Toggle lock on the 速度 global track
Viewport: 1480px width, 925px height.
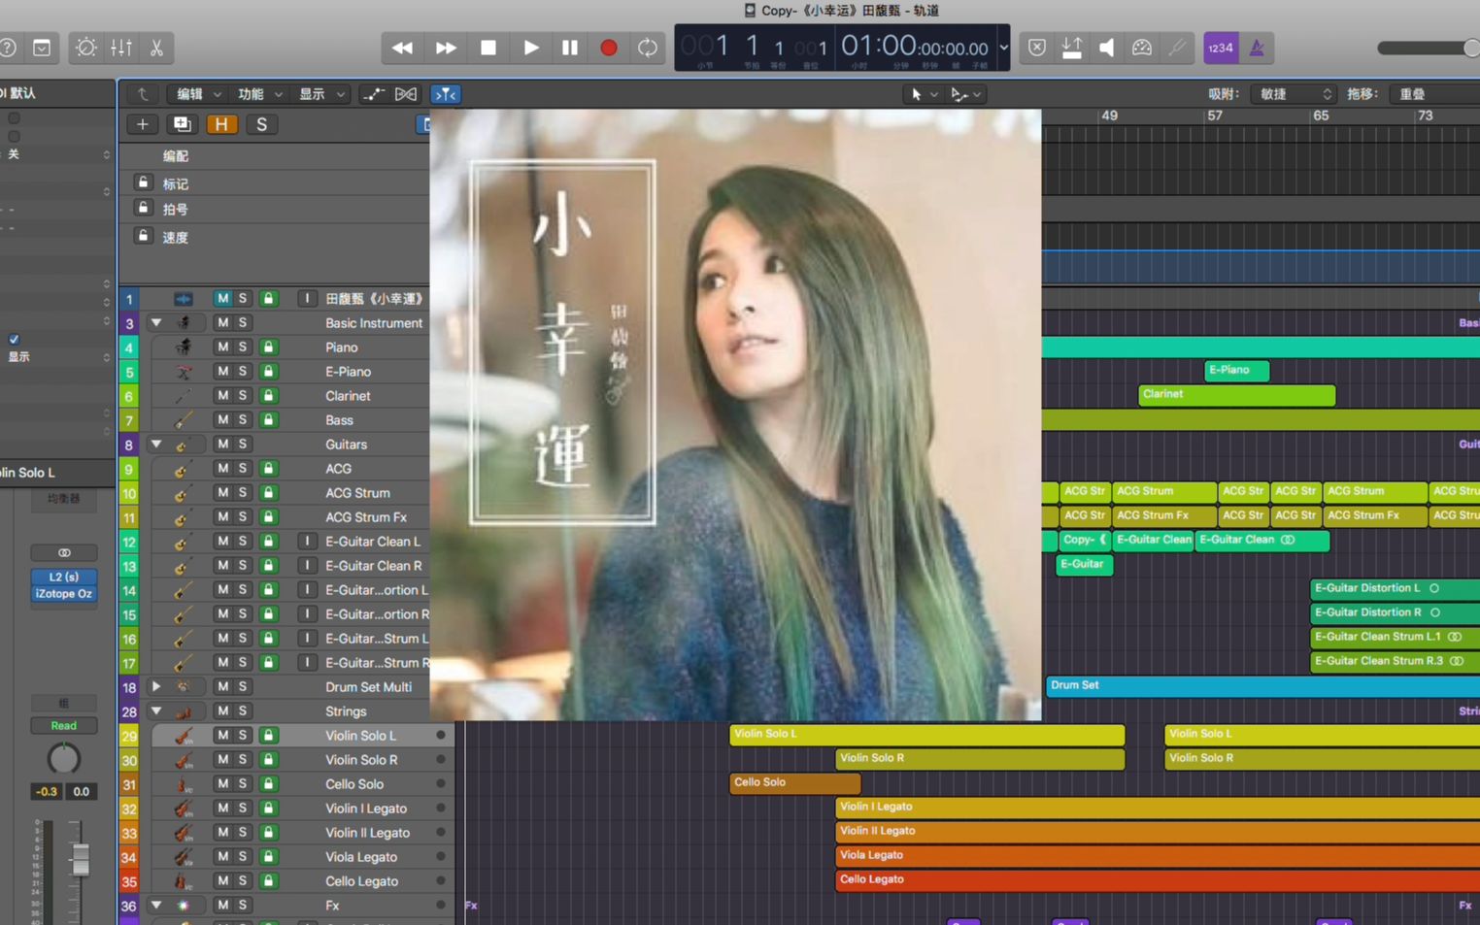coord(143,236)
